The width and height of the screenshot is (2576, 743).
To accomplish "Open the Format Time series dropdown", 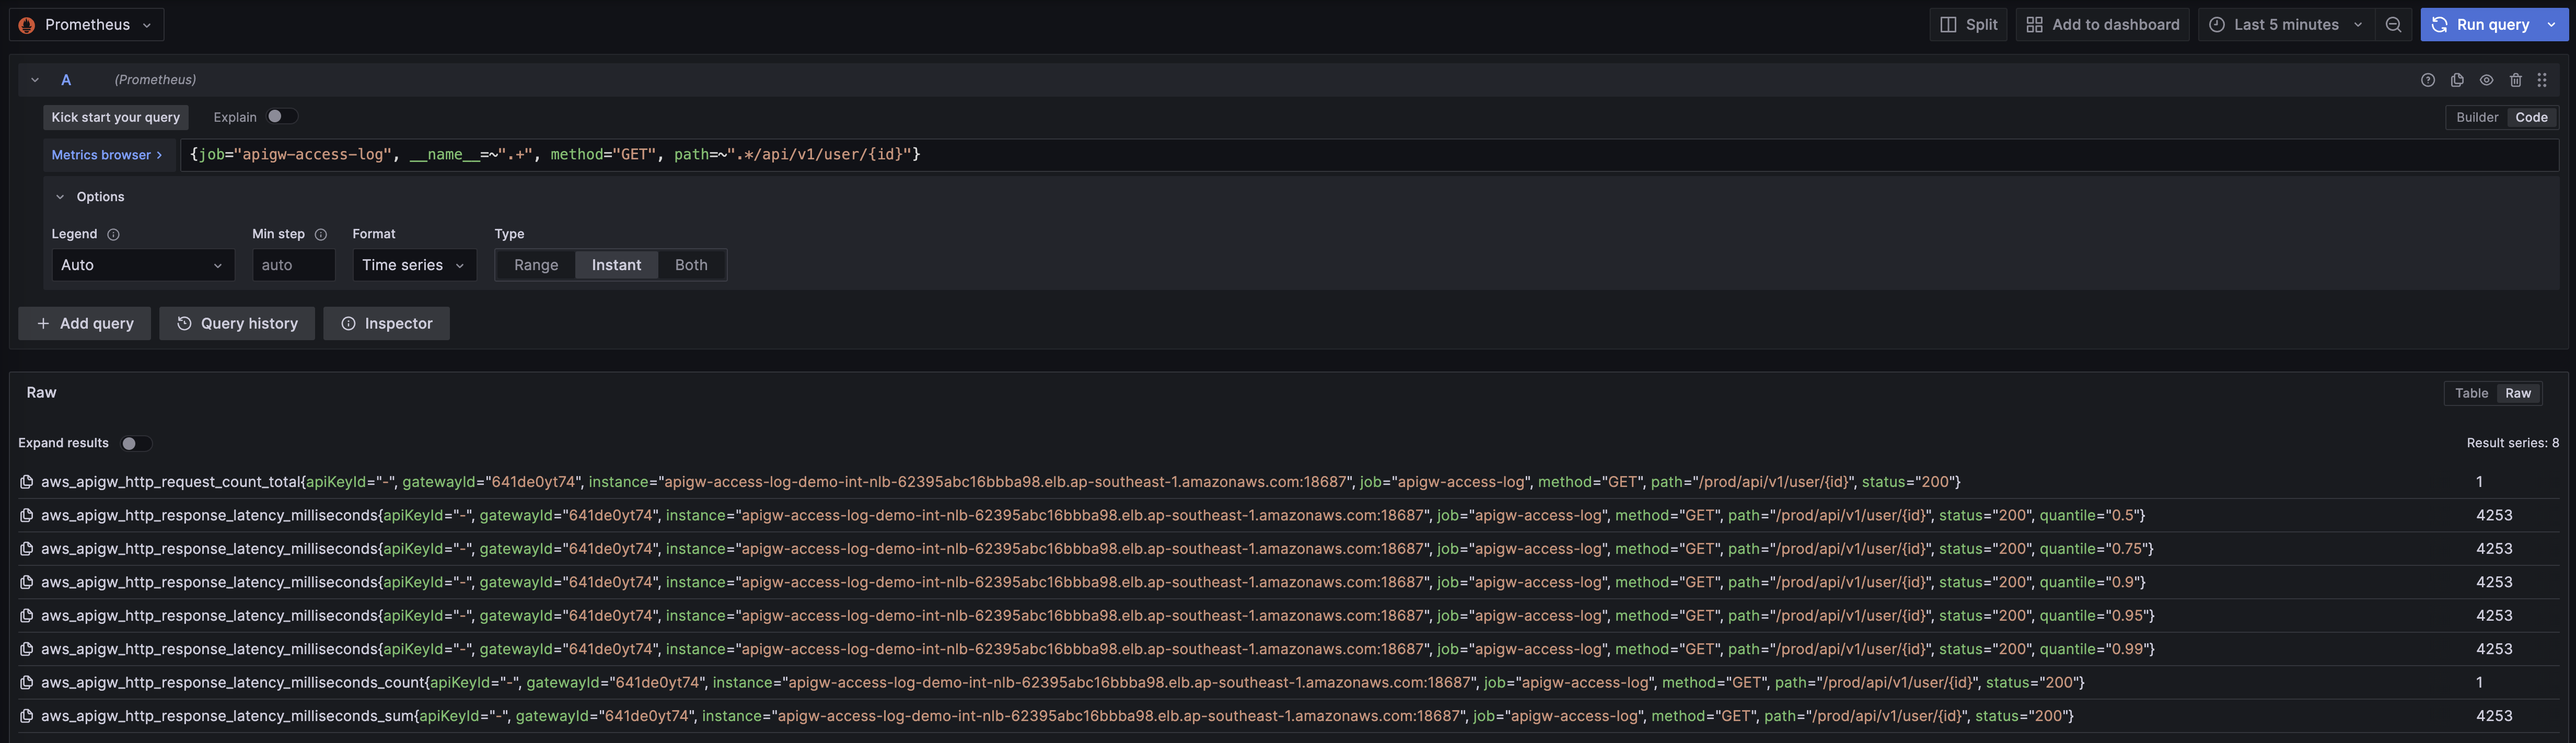I will tap(414, 265).
